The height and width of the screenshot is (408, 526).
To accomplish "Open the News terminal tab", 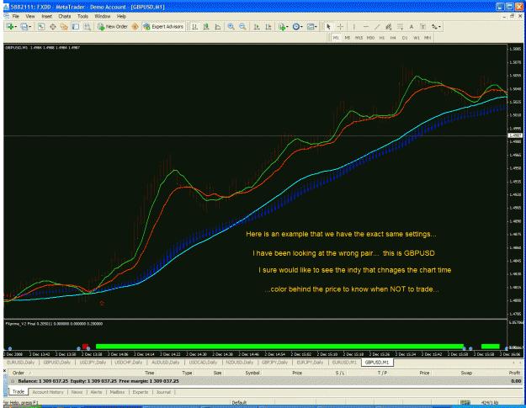I will pos(77,392).
